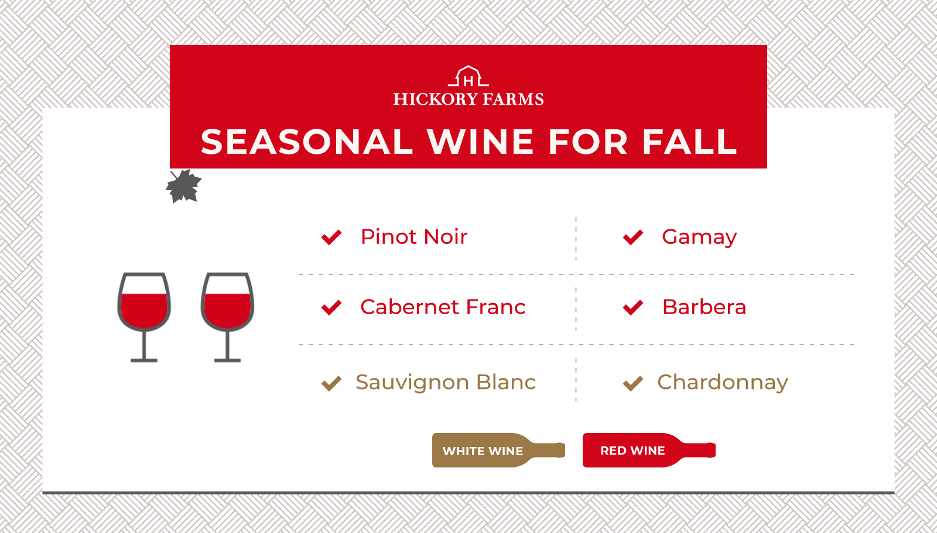Click the left red wine glass
The width and height of the screenshot is (937, 533).
(144, 315)
